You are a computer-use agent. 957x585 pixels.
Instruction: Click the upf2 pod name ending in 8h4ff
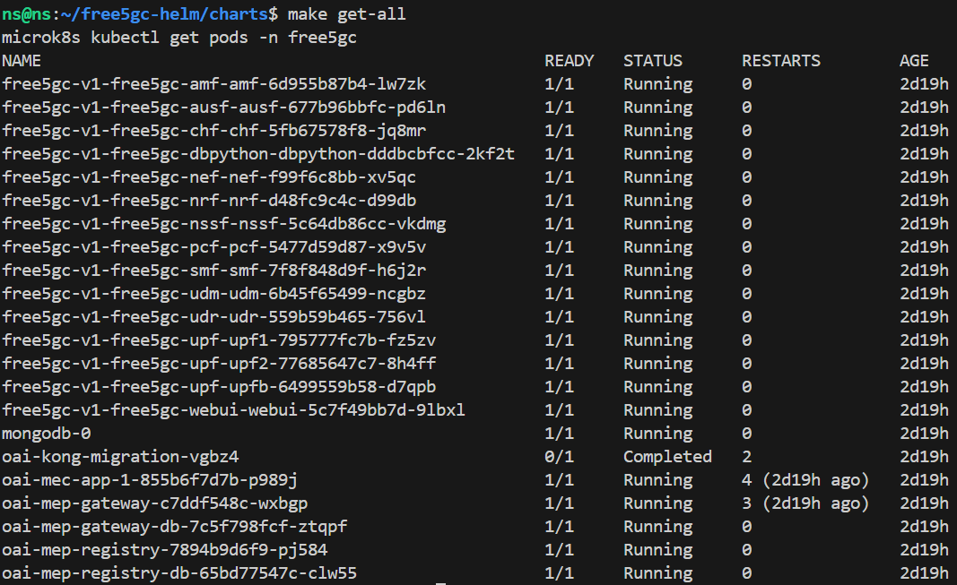(x=219, y=363)
